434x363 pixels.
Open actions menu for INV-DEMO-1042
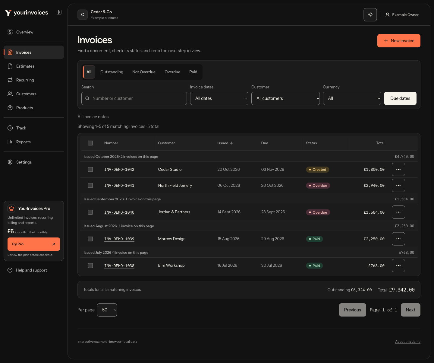[x=398, y=170]
